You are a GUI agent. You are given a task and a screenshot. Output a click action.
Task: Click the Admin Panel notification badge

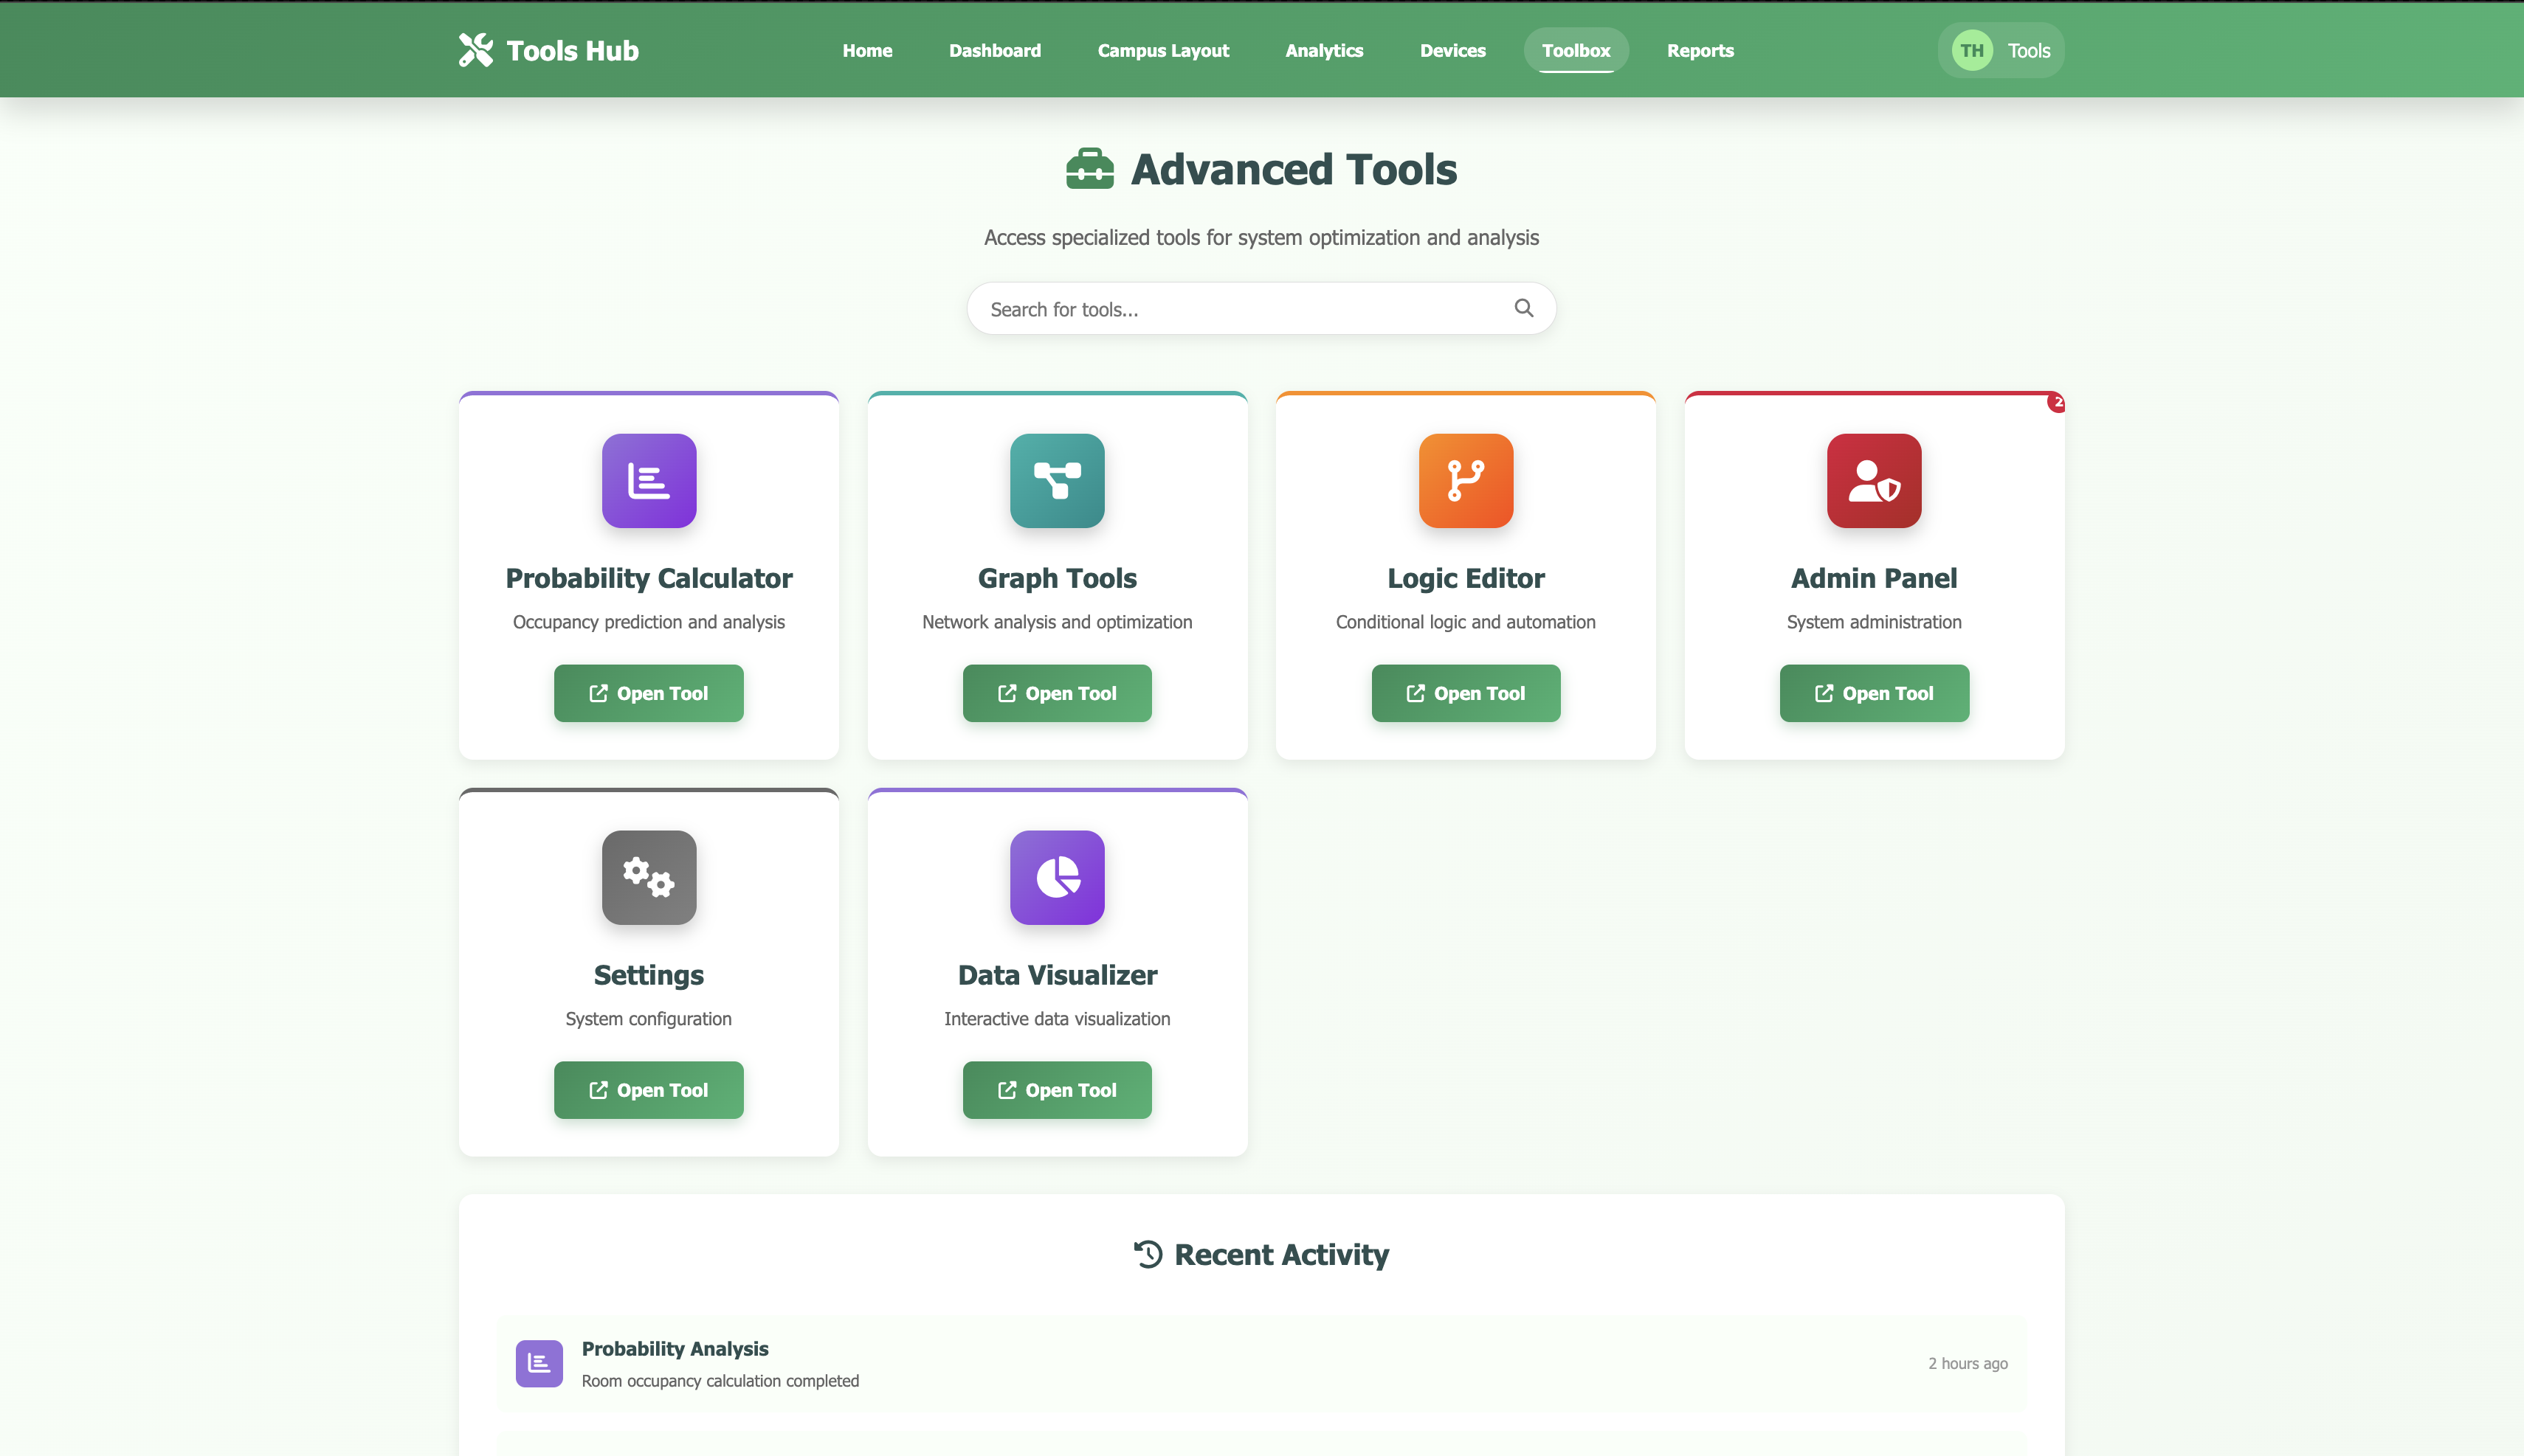(x=2056, y=402)
